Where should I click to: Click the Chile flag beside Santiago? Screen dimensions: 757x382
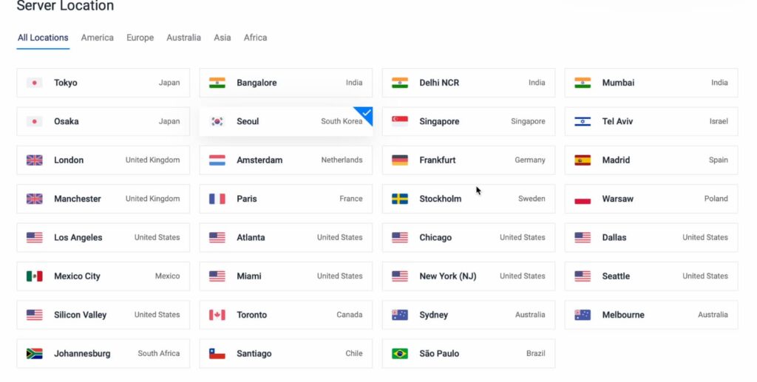(x=217, y=354)
